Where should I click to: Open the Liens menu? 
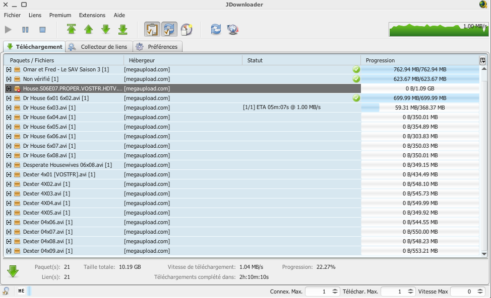click(35, 15)
